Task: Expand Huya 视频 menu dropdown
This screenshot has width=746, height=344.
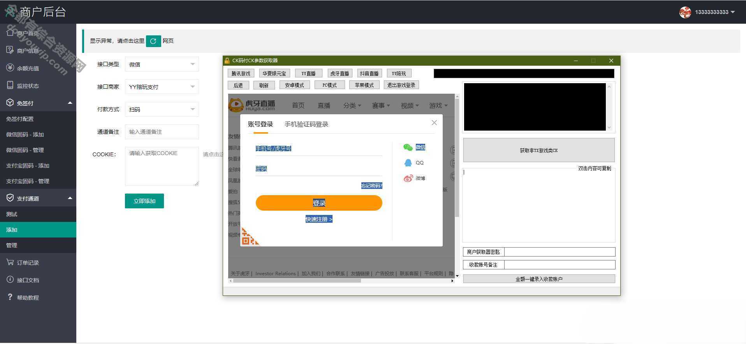Action: pos(410,105)
